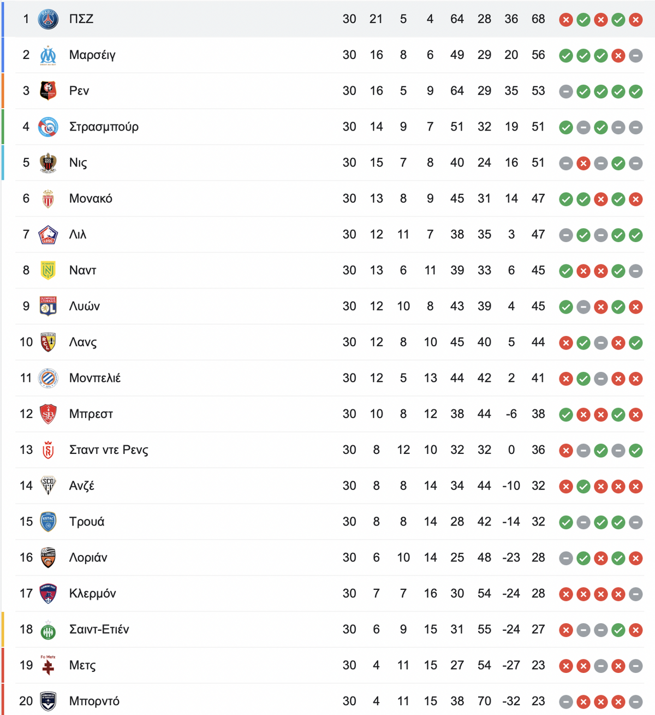Click ΠΣΖ's points total 68

click(538, 19)
